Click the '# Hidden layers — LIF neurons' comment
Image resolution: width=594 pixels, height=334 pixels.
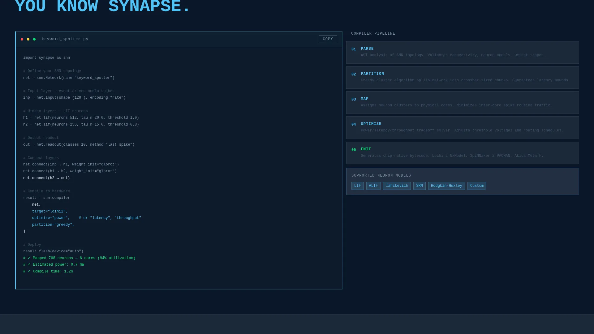(55, 111)
